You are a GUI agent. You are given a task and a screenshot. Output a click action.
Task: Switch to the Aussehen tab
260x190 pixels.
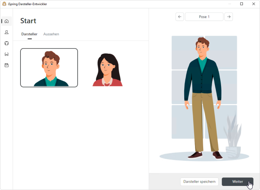51,34
